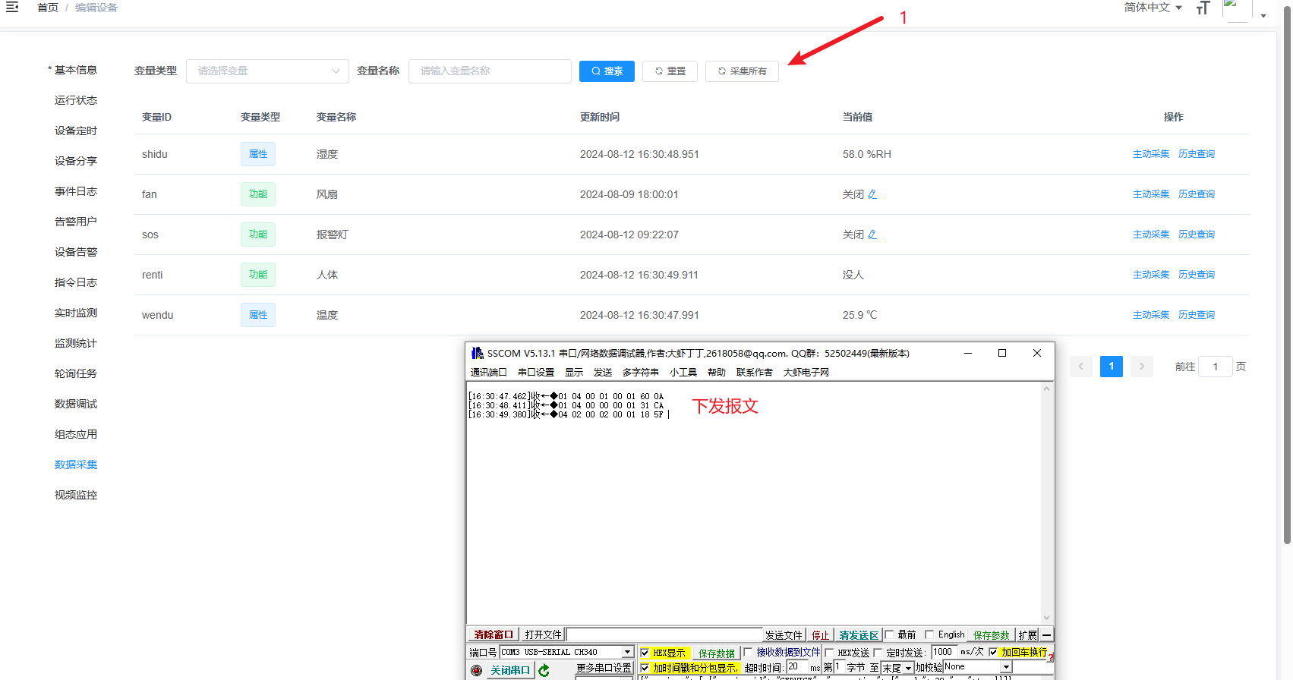This screenshot has height=680, width=1293.
Task: Open the 简体中文 language dropdown
Action: point(1153,8)
